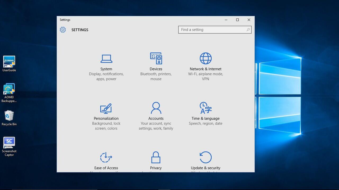This screenshot has height=190, width=339.
Task: Close the Settings window
Action: pos(249,20)
